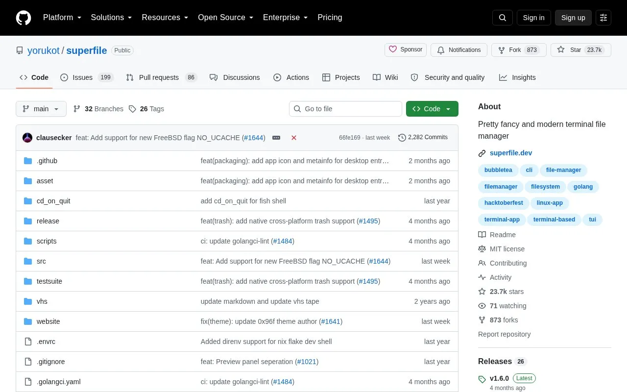The image size is (627, 392).
Task: Open Security and quality tab
Action: pyautogui.click(x=448, y=77)
